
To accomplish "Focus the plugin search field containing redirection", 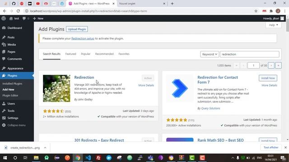I will [x=250, y=54].
